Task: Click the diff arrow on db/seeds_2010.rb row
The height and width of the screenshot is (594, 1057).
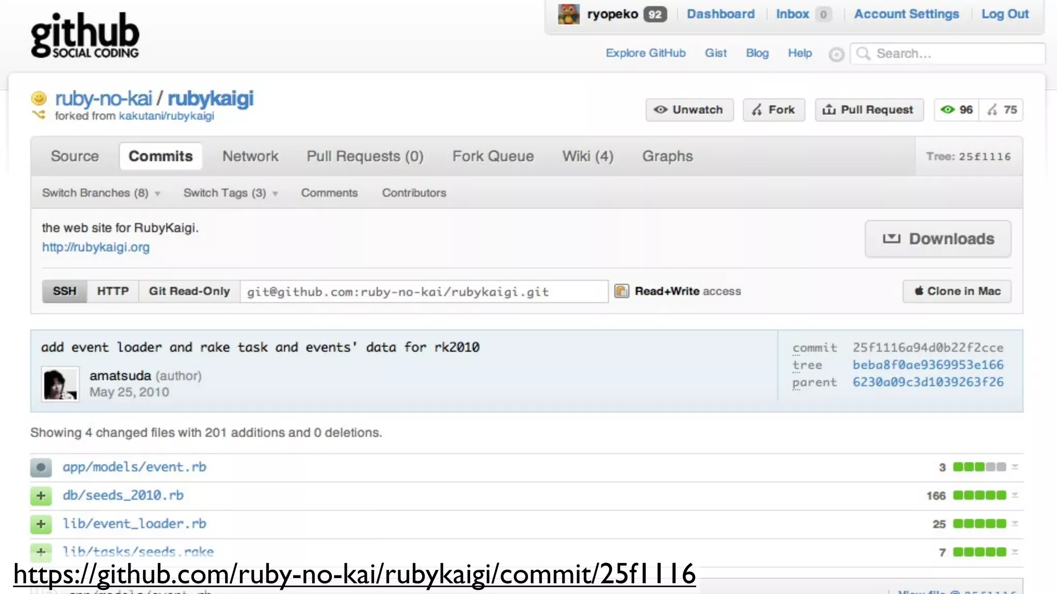Action: tap(1015, 496)
